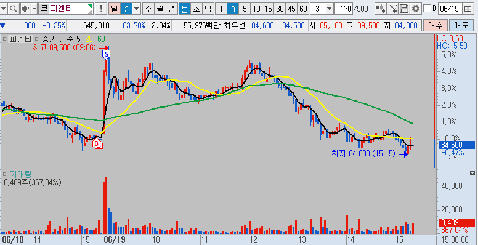Choose the 30 minute interval
This screenshot has width=478, height=245.
[x=280, y=9]
